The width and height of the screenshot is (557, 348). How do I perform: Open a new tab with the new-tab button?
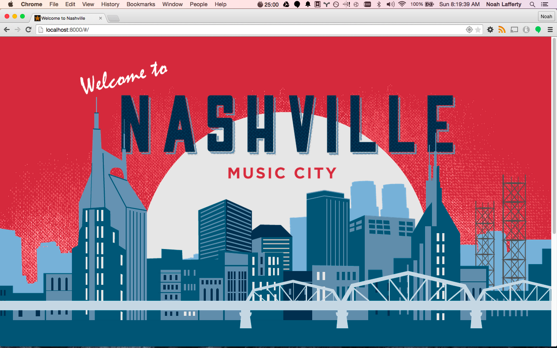[113, 18]
